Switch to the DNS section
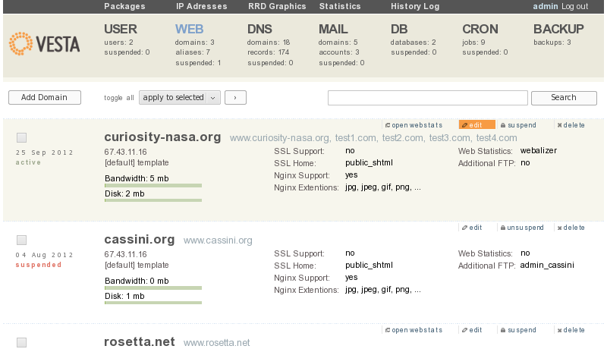The height and width of the screenshot is (349, 607). (x=259, y=30)
